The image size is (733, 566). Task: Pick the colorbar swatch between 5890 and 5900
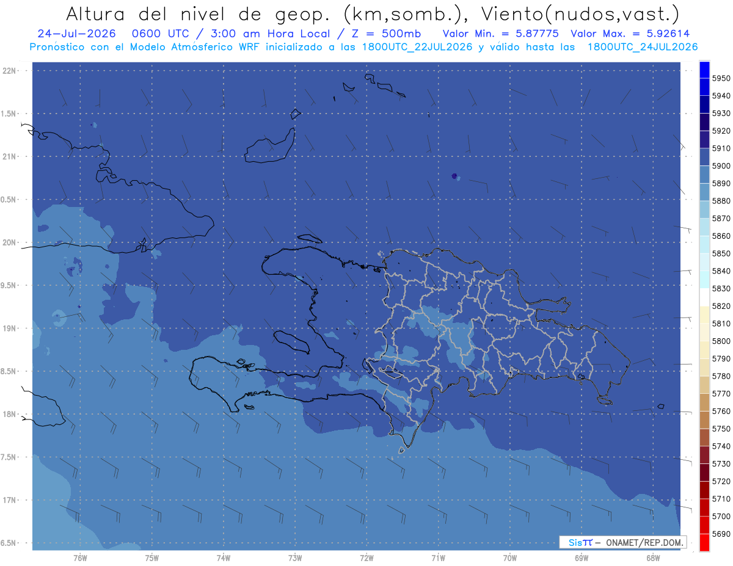tap(704, 175)
